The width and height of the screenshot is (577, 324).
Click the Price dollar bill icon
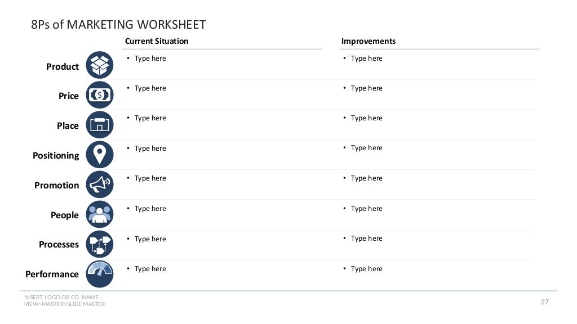(x=100, y=94)
